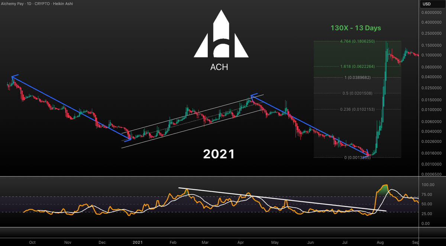The height and width of the screenshot is (246, 446).
Task: Click price axis value 0.0100000
Action: pyautogui.click(x=432, y=110)
